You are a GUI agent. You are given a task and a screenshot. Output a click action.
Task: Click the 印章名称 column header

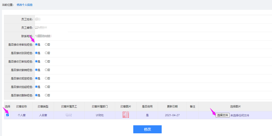pos(21,107)
